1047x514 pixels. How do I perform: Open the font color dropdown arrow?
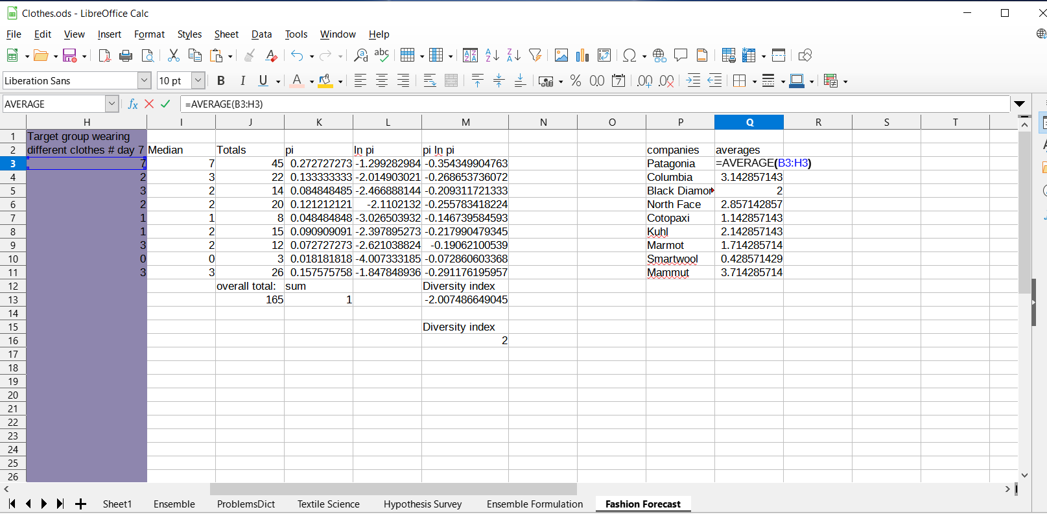pyautogui.click(x=312, y=81)
